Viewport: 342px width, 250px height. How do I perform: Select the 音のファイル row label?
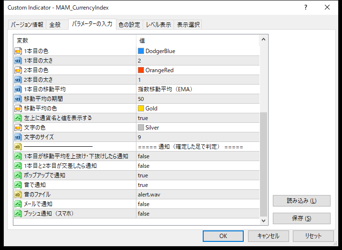point(37,195)
